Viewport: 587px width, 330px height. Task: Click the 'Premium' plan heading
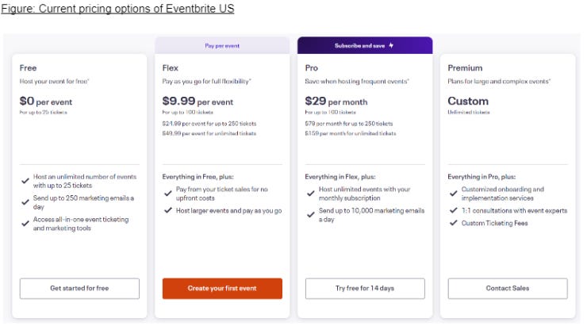pos(465,68)
